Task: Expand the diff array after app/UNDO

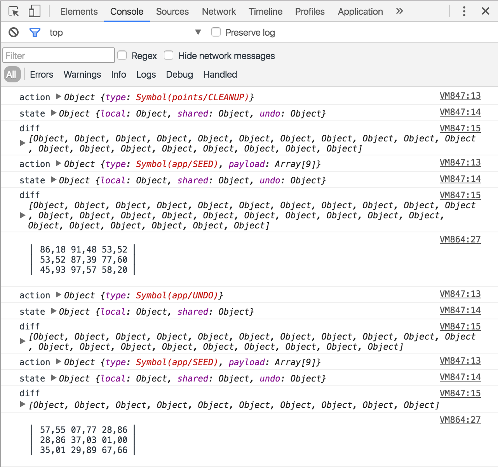Action: 23,341
